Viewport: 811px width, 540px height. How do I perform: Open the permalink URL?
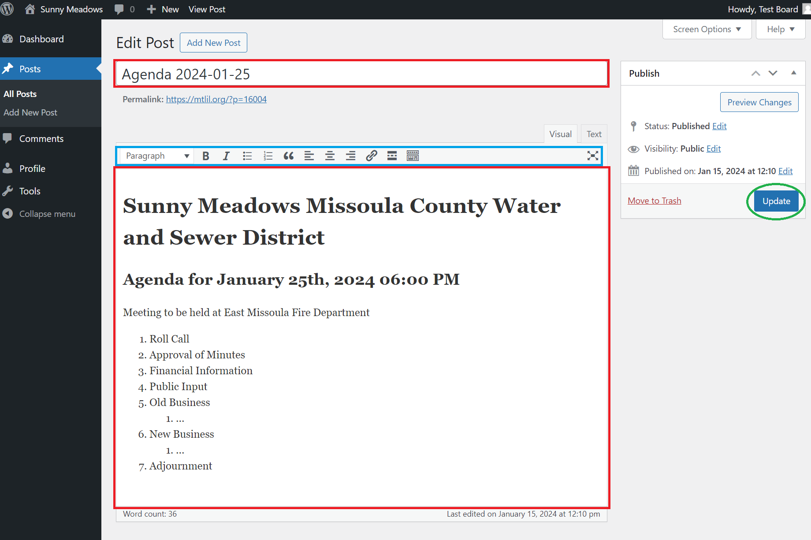coord(216,99)
